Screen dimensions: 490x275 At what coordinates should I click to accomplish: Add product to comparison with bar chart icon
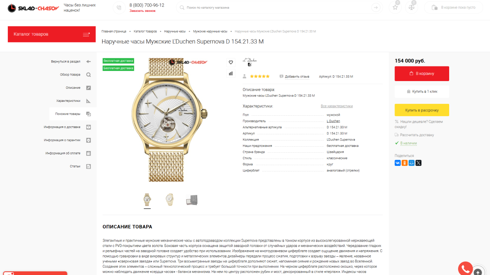(x=231, y=73)
